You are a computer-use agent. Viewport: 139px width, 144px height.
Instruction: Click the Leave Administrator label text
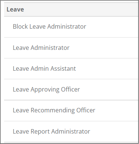[x=41, y=48]
